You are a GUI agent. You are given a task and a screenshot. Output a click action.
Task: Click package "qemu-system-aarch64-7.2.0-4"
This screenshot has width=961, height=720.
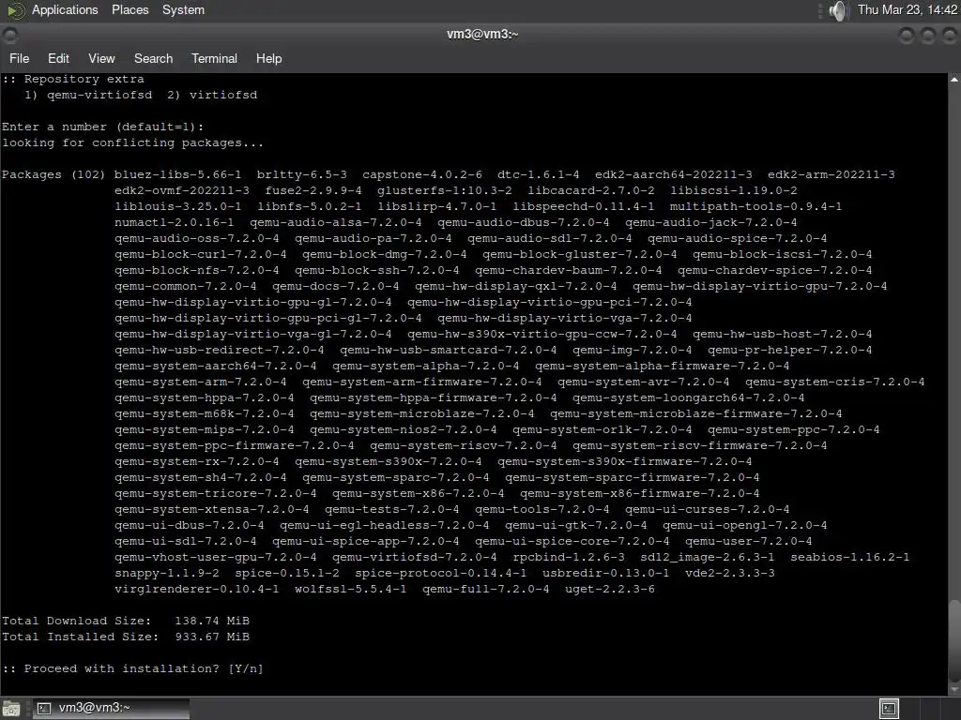pyautogui.click(x=216, y=366)
